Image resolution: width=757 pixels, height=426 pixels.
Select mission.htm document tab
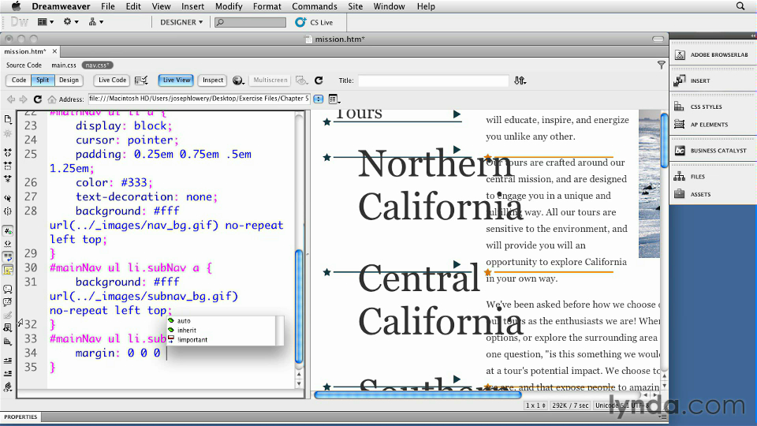click(x=25, y=51)
